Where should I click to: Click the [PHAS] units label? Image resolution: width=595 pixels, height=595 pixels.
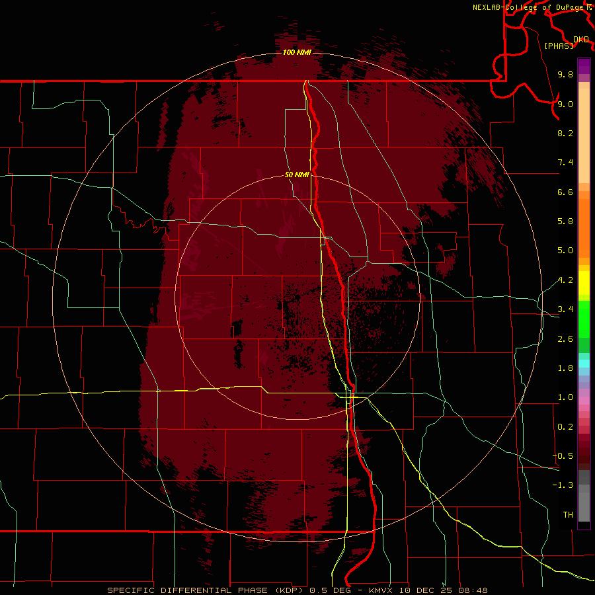tap(559, 46)
